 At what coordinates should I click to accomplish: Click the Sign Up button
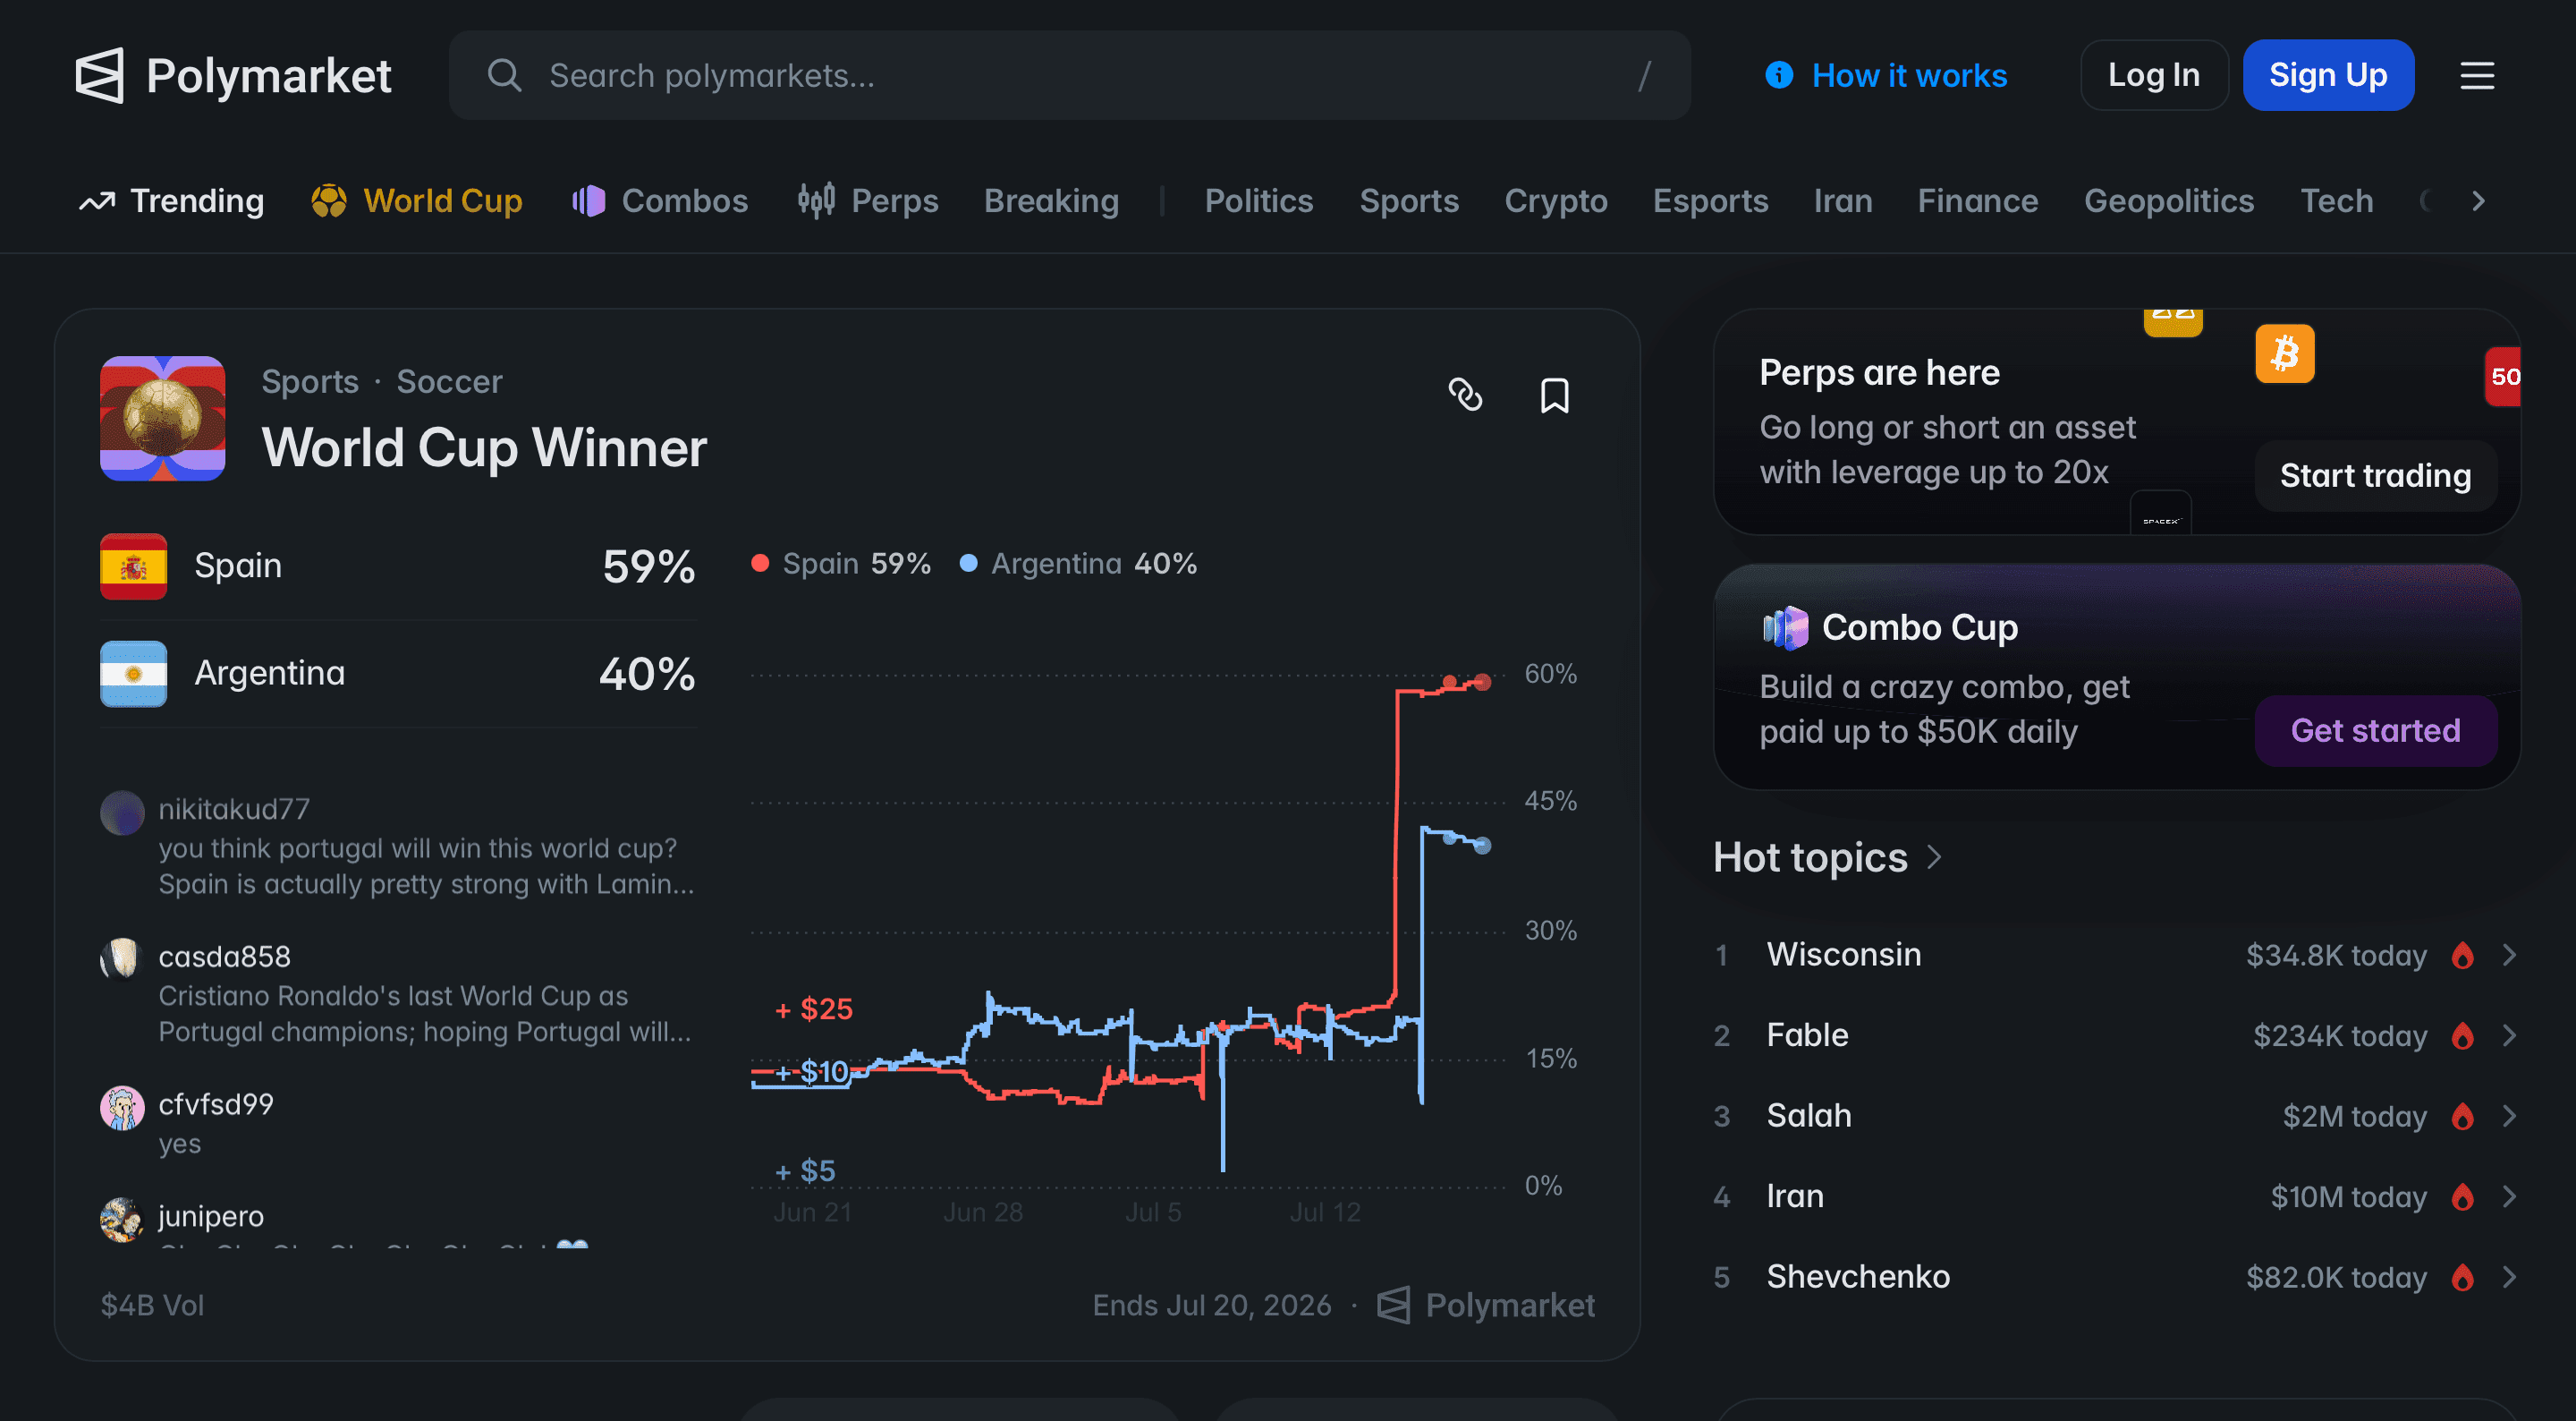2328,75
